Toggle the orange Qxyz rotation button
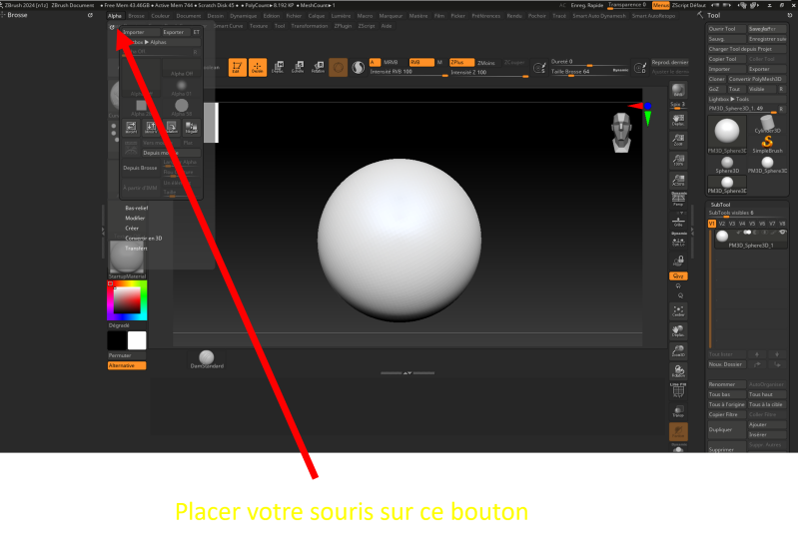The height and width of the screenshot is (543, 798). (x=678, y=276)
